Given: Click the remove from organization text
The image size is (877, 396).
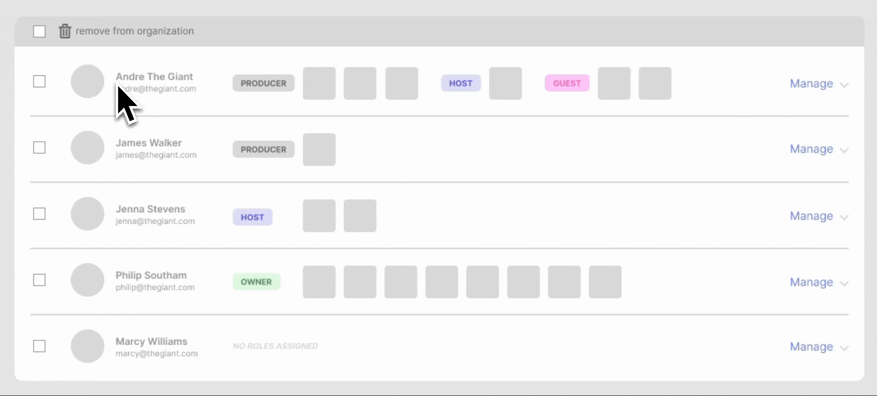Looking at the screenshot, I should [x=135, y=31].
